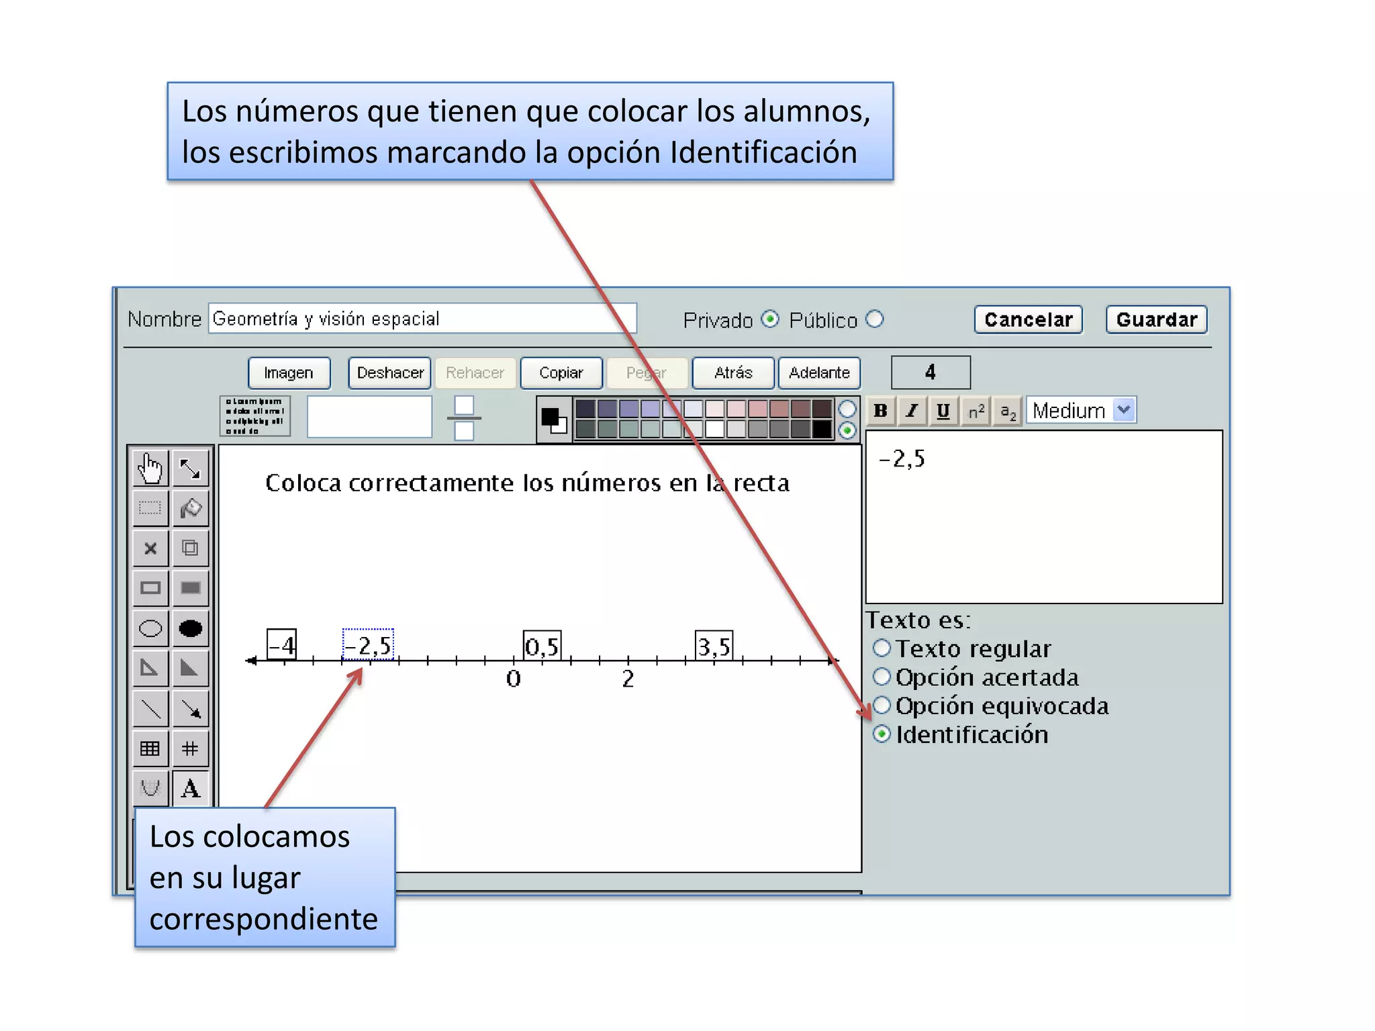
Task: Select the Público radio button
Action: (x=874, y=320)
